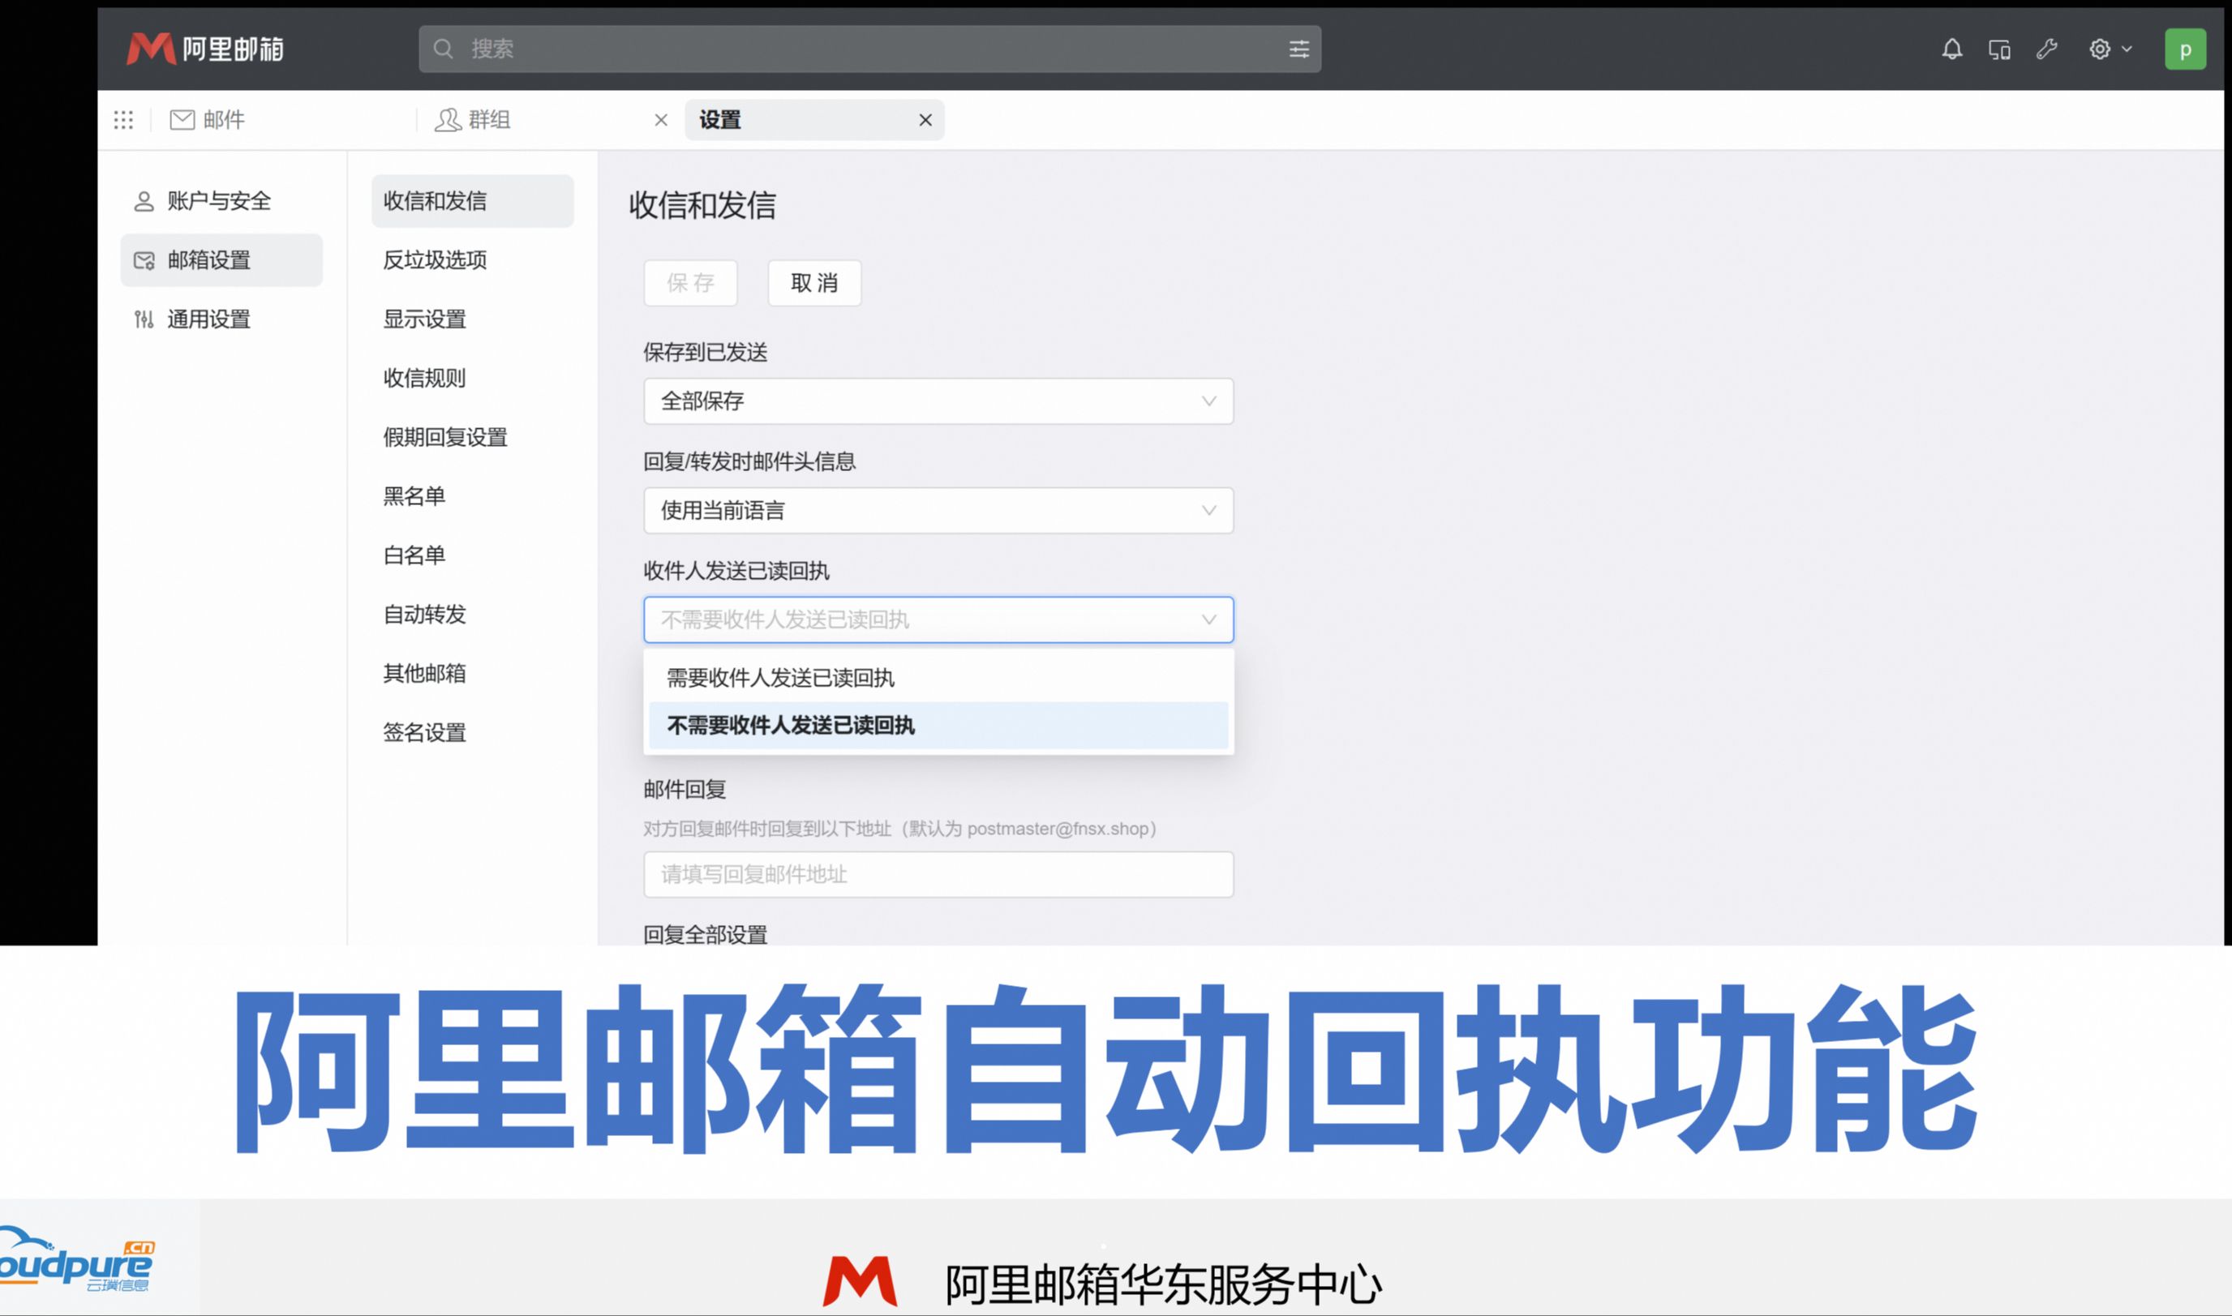
Task: Click the 保存 button
Action: 691,283
